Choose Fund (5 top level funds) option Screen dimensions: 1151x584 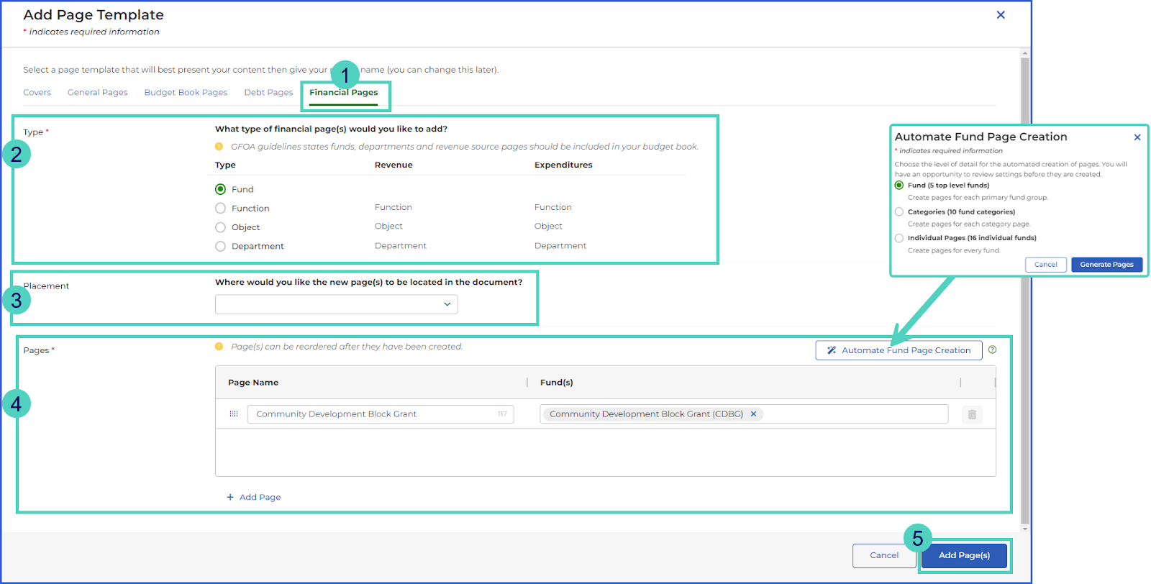pos(899,186)
